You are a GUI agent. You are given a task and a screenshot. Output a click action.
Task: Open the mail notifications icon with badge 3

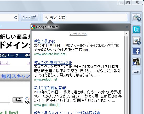136,17
